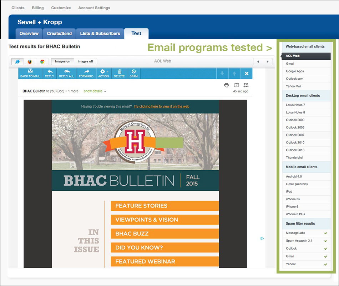This screenshot has height=286, width=339.
Task: Open the Action gear dropdown
Action: point(103,73)
